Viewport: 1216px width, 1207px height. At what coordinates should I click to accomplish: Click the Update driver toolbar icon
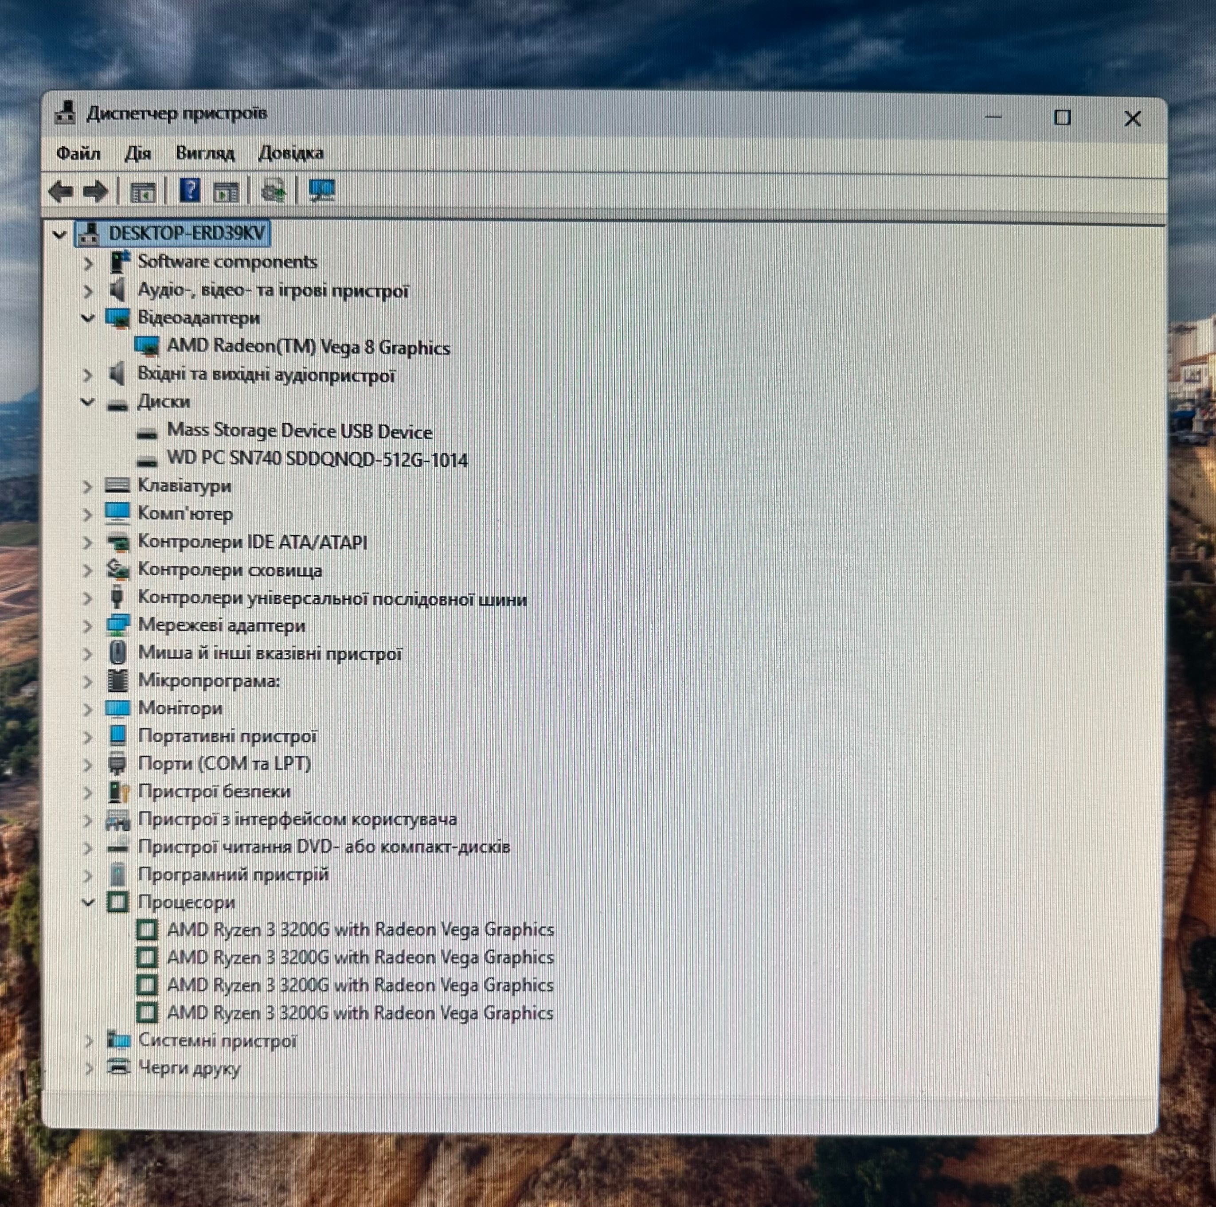coord(274,190)
